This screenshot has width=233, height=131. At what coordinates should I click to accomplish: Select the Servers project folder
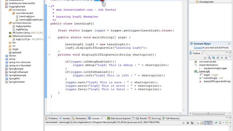pos(12,56)
